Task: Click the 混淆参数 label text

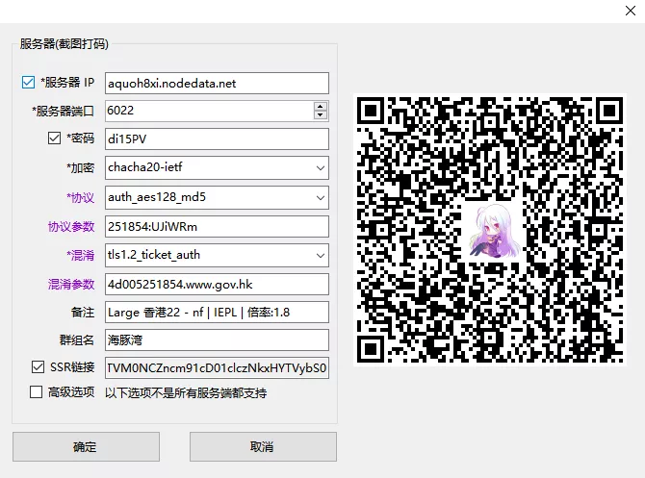Action: click(71, 284)
